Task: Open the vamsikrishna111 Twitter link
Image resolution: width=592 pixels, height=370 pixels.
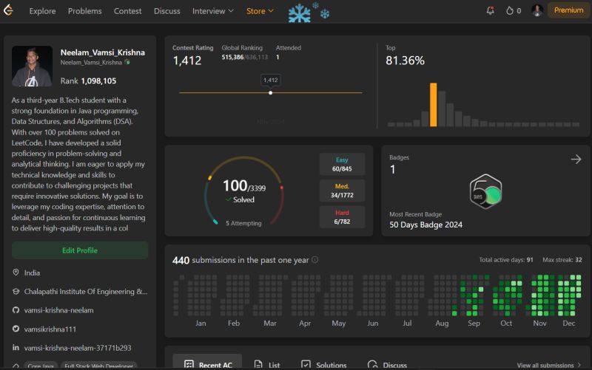Action: tap(50, 329)
